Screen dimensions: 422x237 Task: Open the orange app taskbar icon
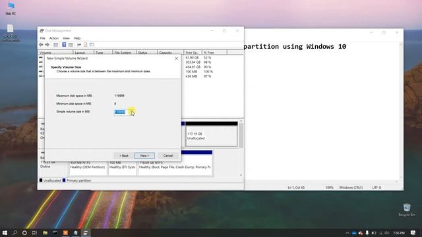pyautogui.click(x=65, y=232)
